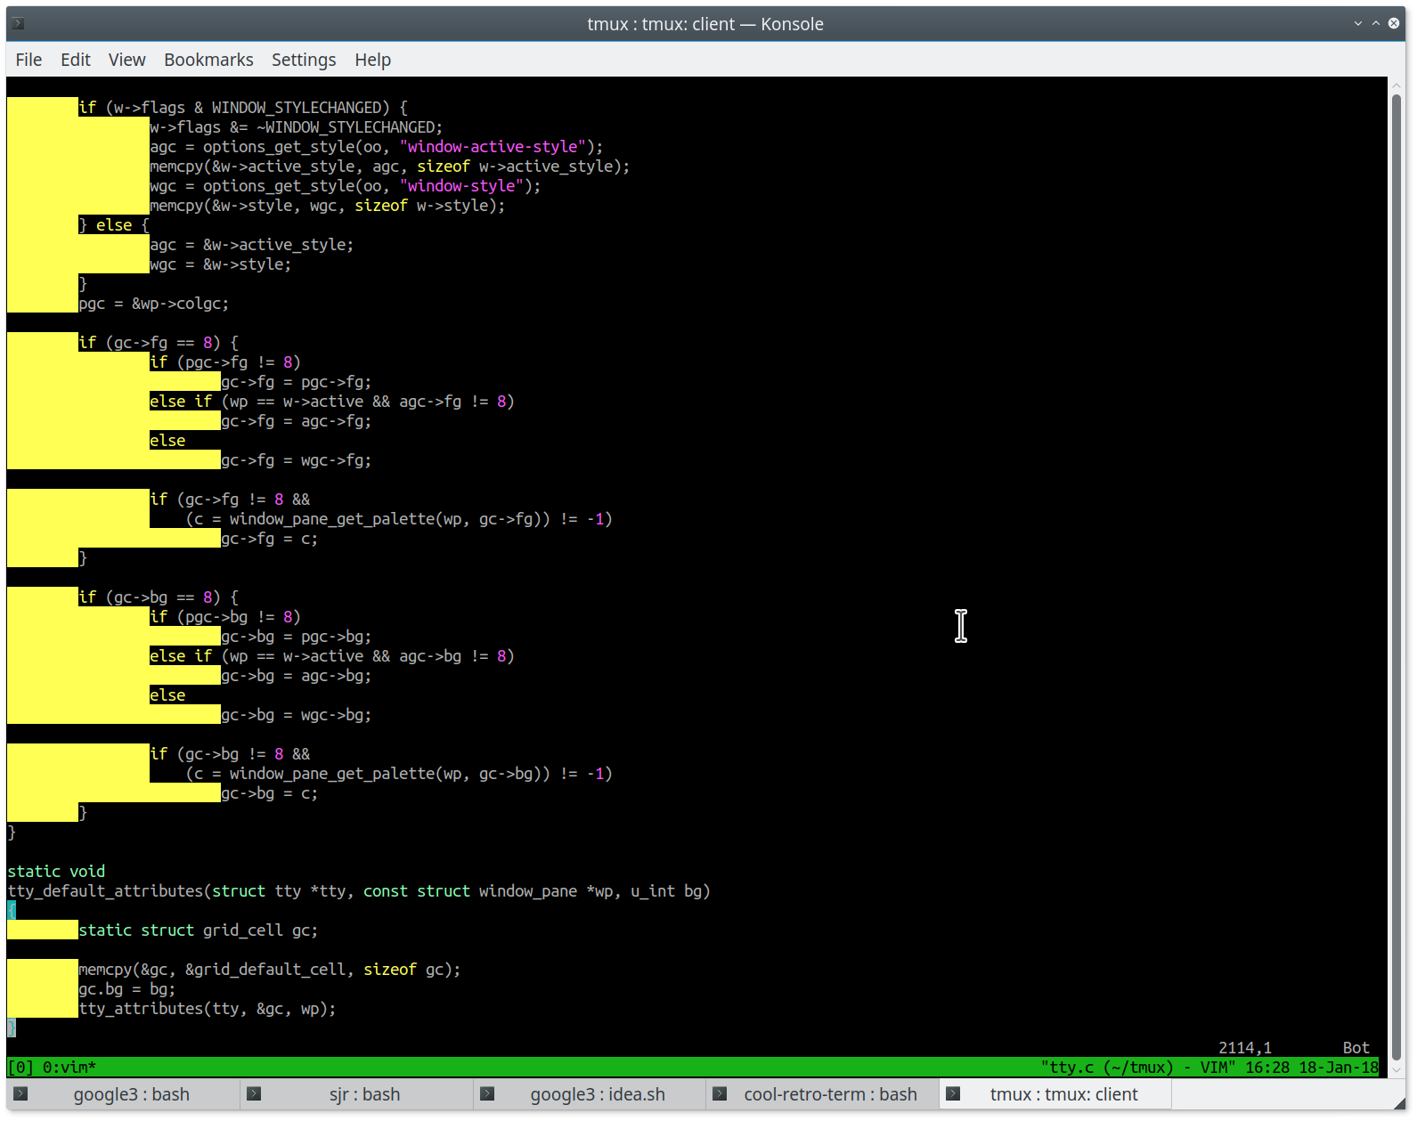Switch to the 'google3 : bash' tab
The height and width of the screenshot is (1121, 1417).
tap(123, 1094)
